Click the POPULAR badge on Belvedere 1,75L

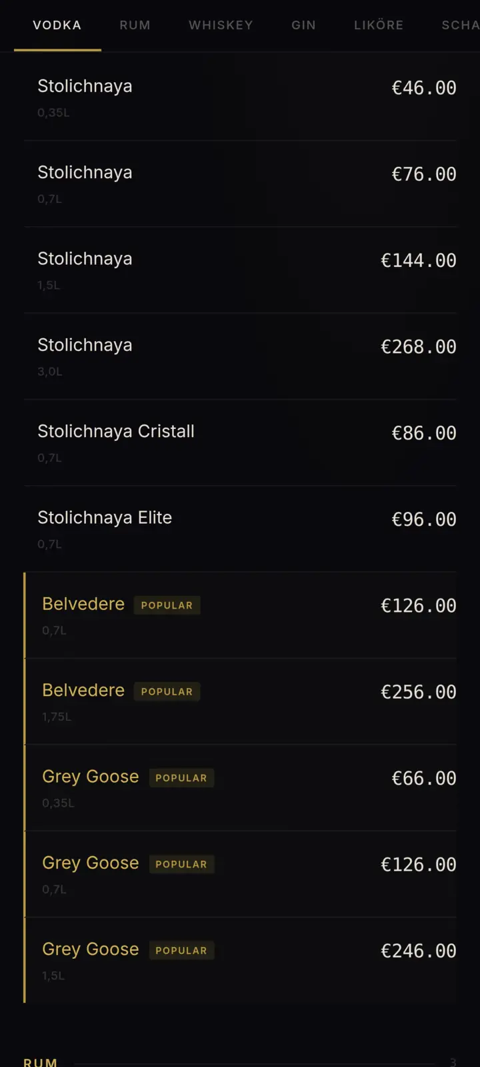tap(167, 692)
